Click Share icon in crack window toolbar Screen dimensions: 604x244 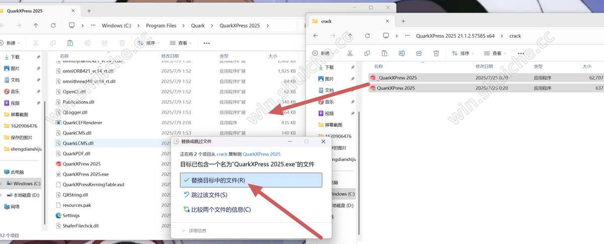point(419,53)
